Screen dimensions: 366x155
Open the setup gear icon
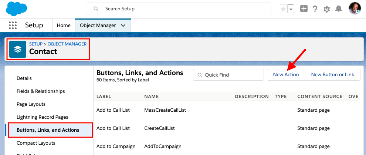tap(326, 9)
